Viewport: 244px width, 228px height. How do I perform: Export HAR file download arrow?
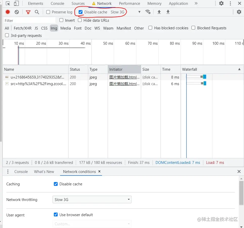tap(168, 12)
